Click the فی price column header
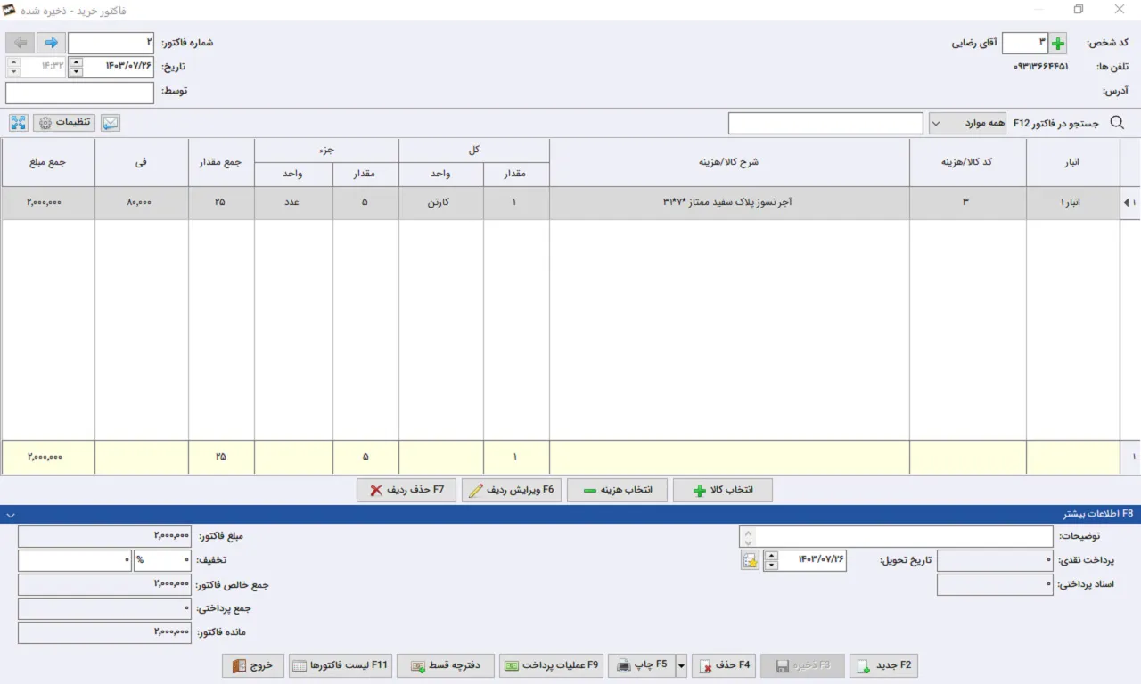 [x=142, y=163]
